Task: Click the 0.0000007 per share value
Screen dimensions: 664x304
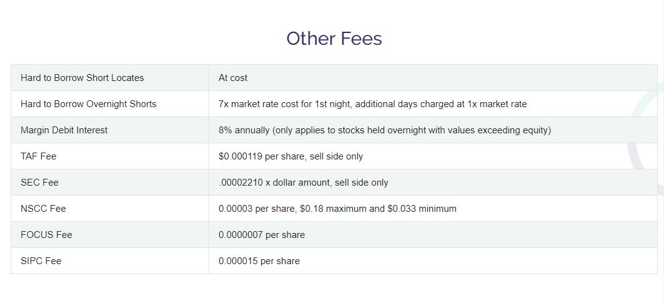Action: pos(262,235)
